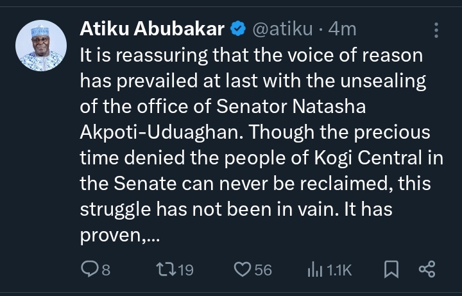Bookmark this tweet
462x296 pixels.
[390, 270]
